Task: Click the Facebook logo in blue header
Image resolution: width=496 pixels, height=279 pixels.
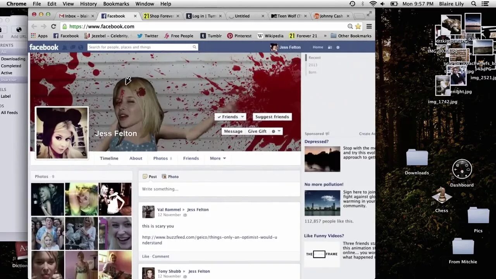Action: click(44, 47)
